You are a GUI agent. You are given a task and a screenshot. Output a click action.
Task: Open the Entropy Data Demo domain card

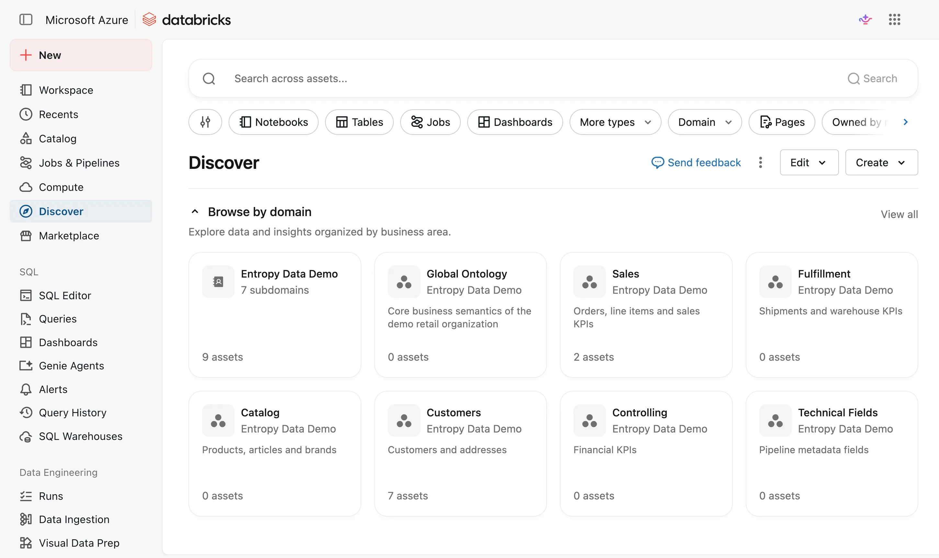(x=275, y=315)
